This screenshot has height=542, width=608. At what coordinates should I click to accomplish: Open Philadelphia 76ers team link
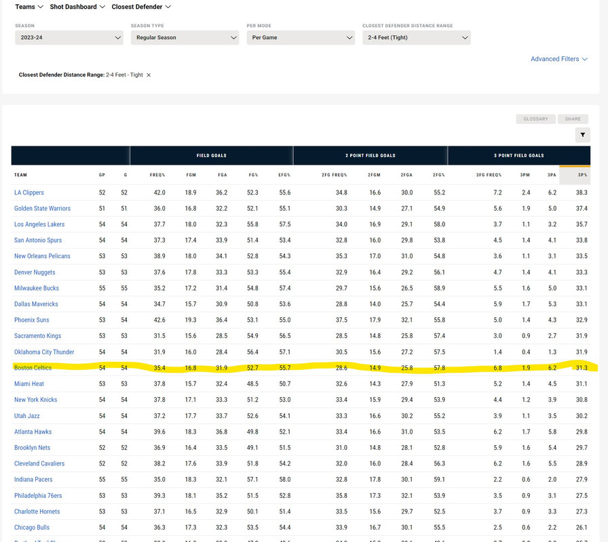38,495
